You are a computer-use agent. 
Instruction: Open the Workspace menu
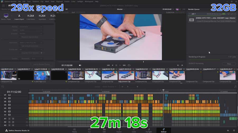click(89, 2)
